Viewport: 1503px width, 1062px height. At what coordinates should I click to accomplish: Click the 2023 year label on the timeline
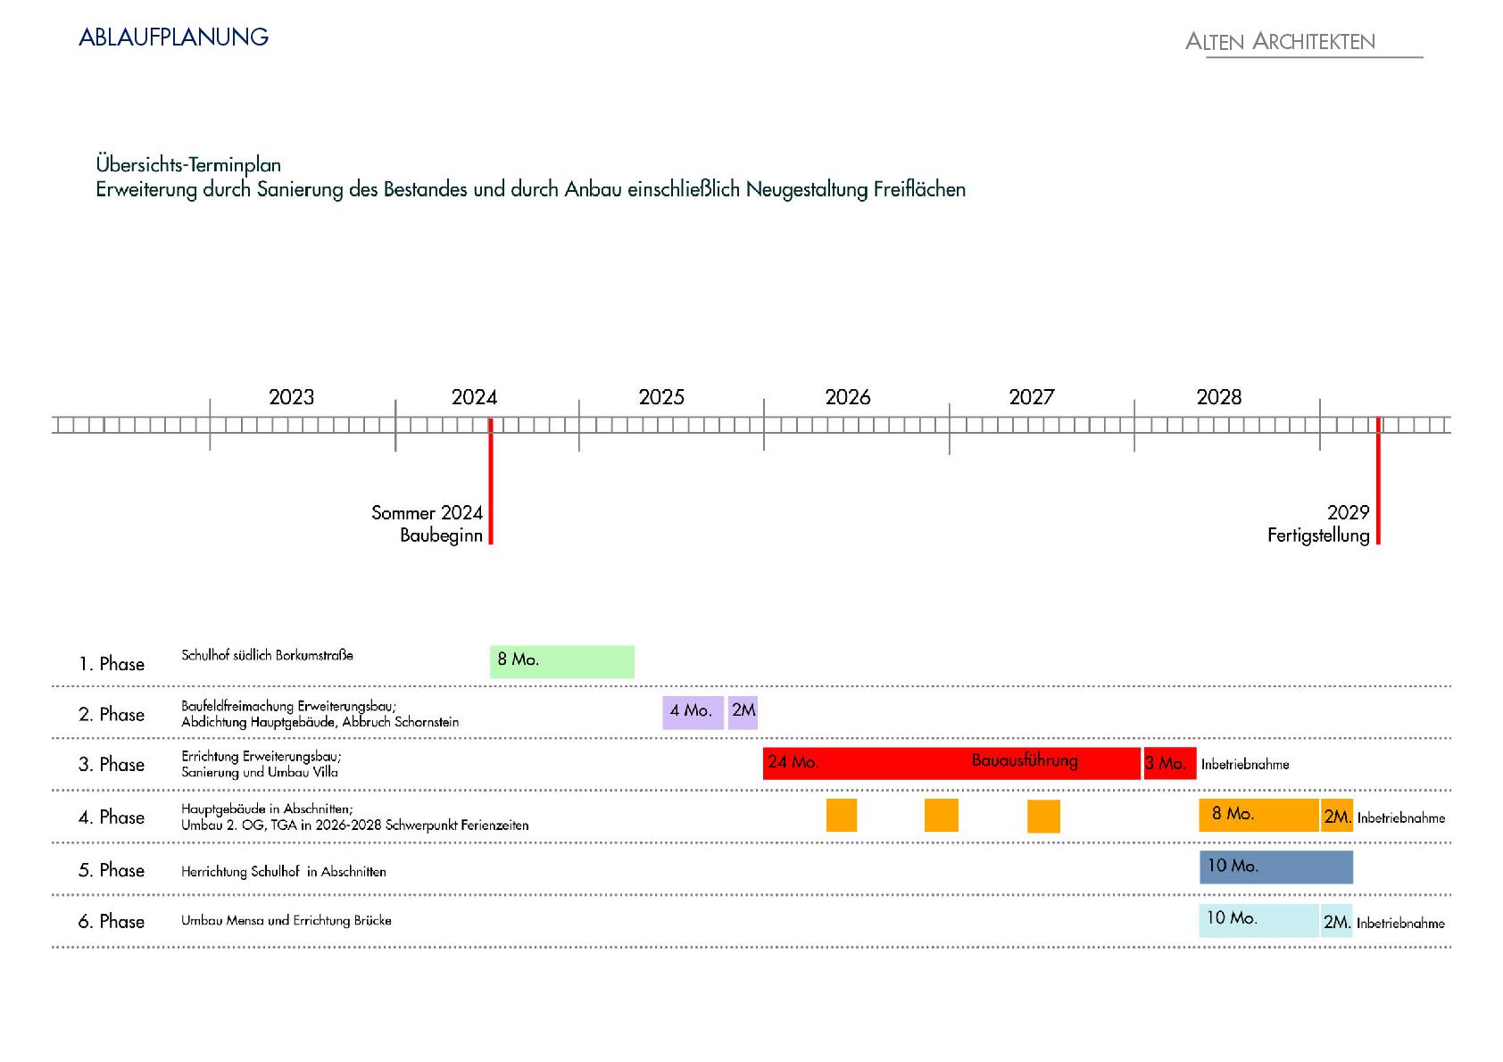[x=291, y=397]
